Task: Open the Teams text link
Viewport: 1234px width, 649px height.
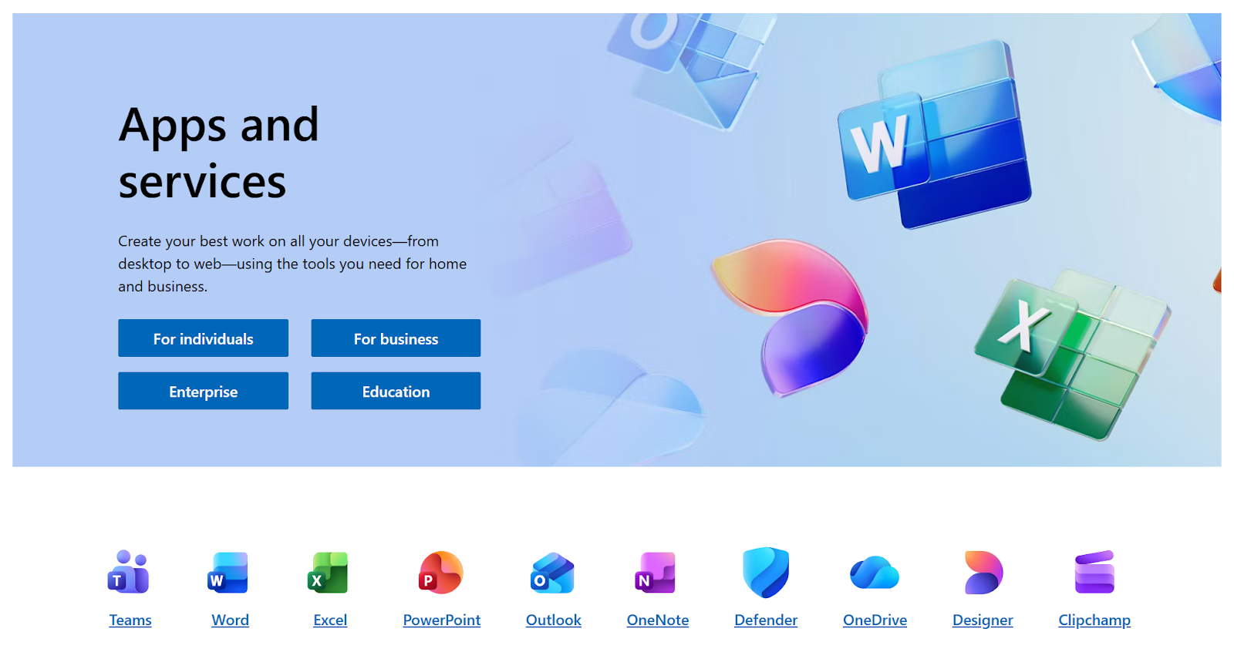Action: 130,620
